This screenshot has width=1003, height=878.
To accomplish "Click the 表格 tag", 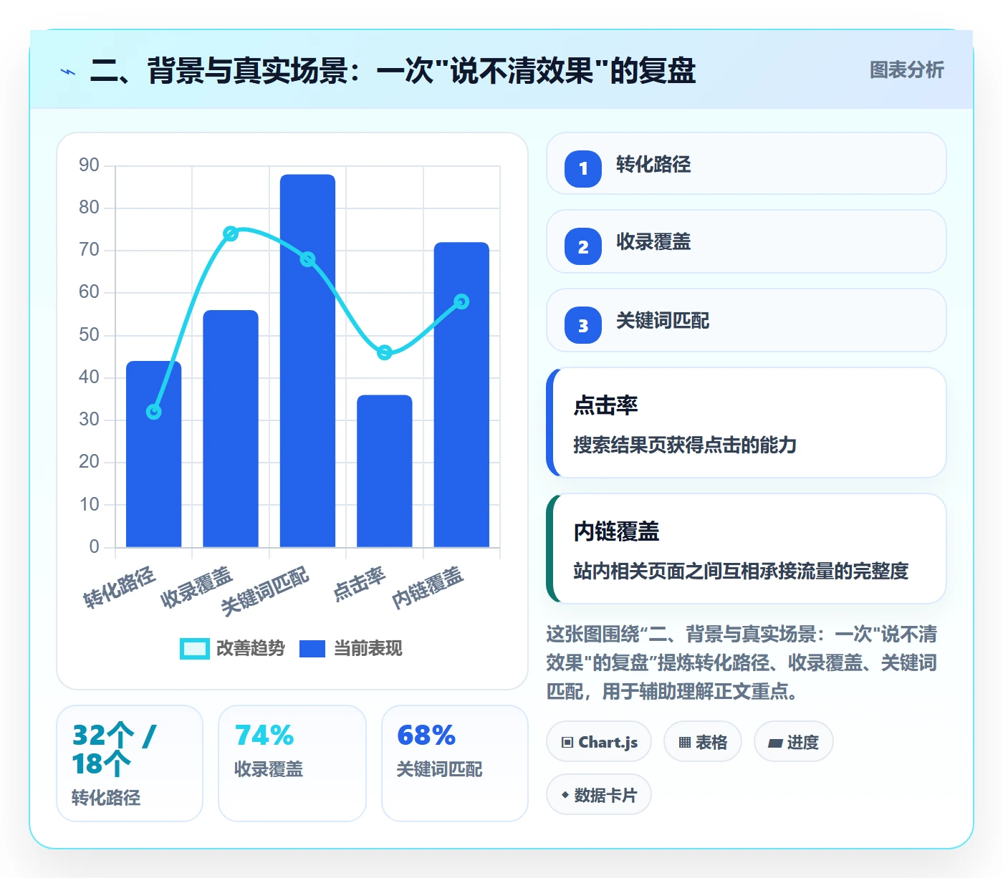I will pyautogui.click(x=703, y=742).
